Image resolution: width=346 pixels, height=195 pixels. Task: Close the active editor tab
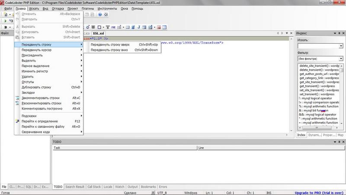[x=291, y=33]
